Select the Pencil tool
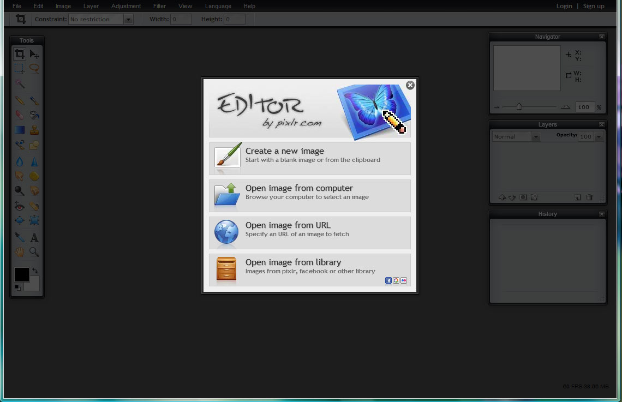This screenshot has width=622, height=402. coord(20,100)
